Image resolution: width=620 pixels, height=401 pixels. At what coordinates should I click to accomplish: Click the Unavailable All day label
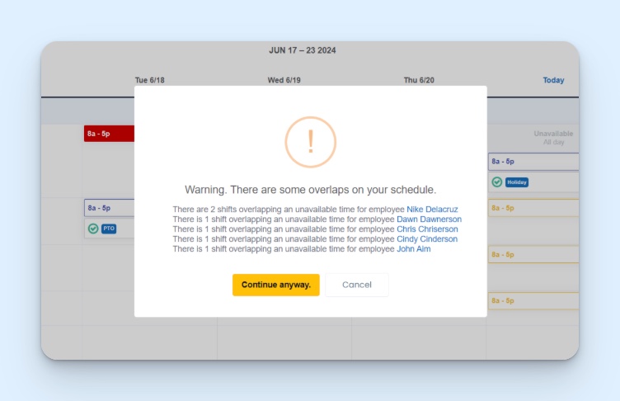coord(552,138)
